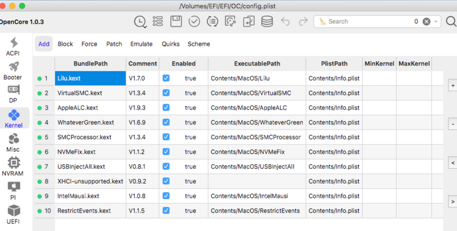Click the image refresh toolbar icon
This screenshot has height=231, width=457.
click(230, 22)
